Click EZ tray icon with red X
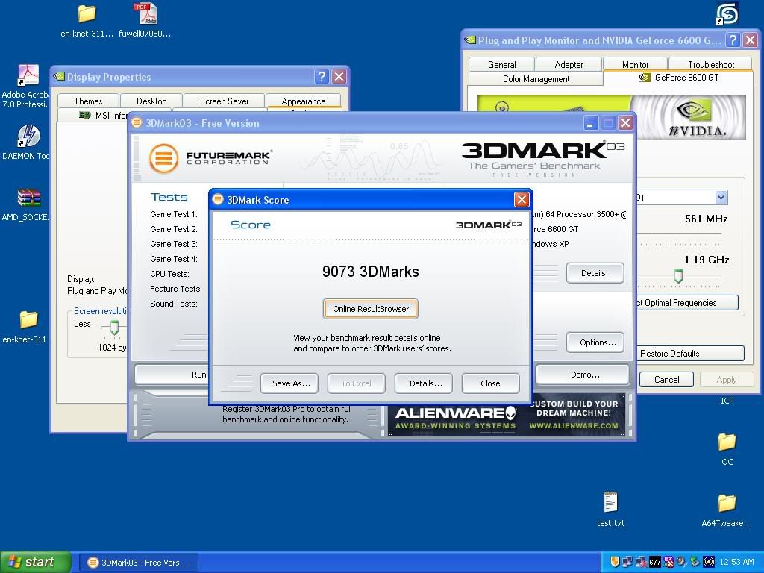The width and height of the screenshot is (764, 573). (668, 562)
